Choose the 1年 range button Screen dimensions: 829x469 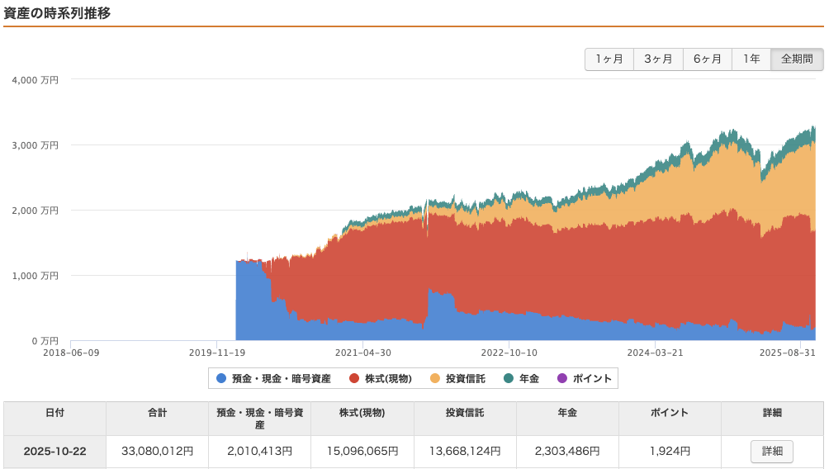coord(751,59)
